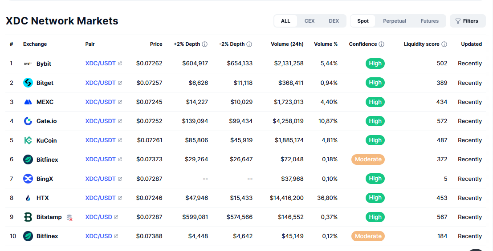Click external link icon in Bitstamp row
493x251 pixels.
(116, 217)
